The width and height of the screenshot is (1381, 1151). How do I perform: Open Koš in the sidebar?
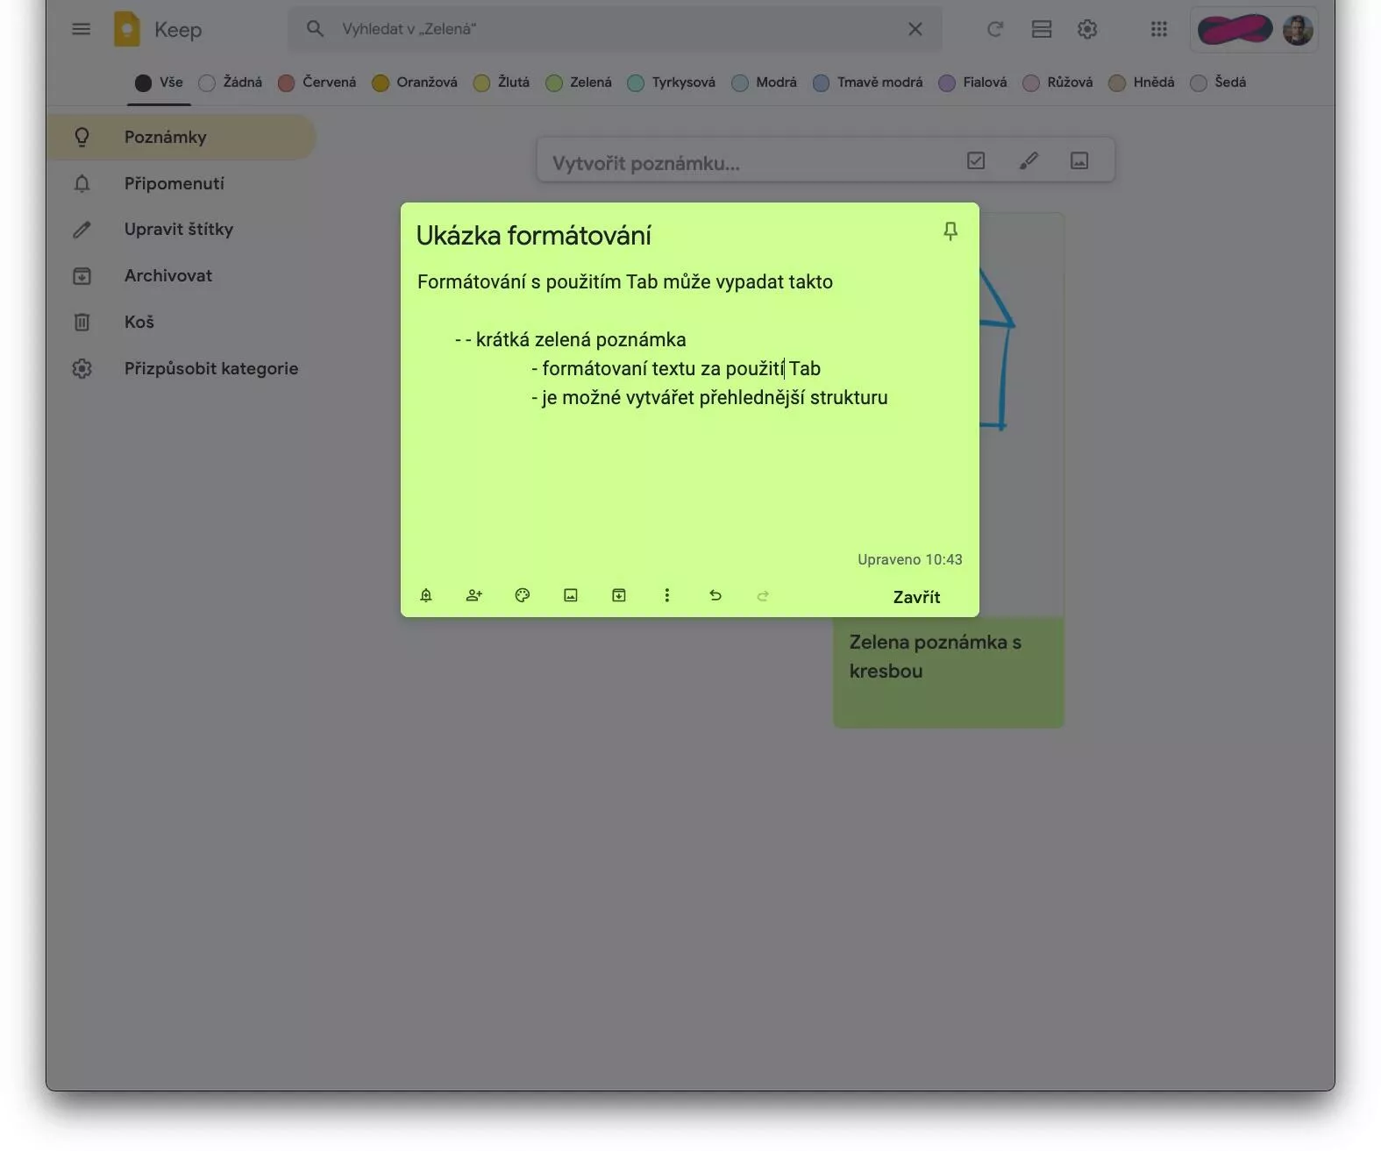[x=181, y=323]
